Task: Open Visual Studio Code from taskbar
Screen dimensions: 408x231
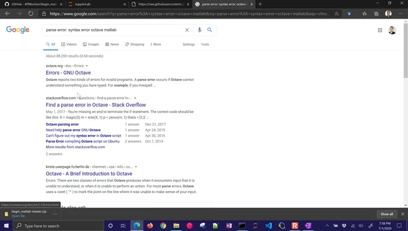Action: tap(269, 226)
